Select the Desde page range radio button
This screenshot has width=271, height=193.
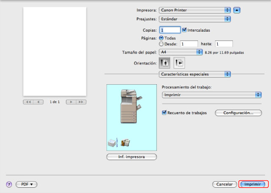[x=161, y=43]
